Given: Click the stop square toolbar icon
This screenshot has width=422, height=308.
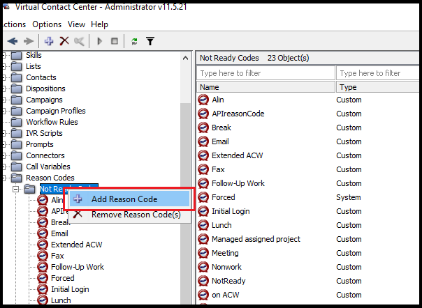Looking at the screenshot, I should [x=115, y=41].
